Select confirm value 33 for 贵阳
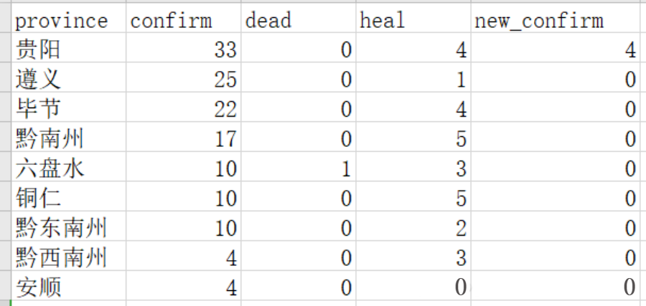This screenshot has width=646, height=306. pyautogui.click(x=183, y=49)
